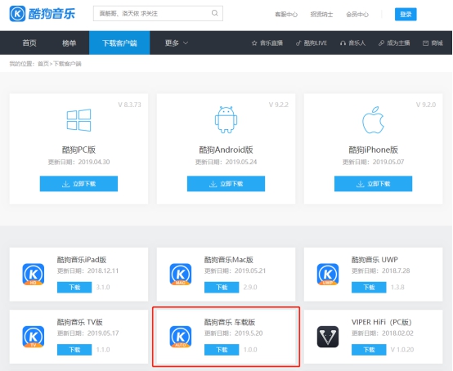The width and height of the screenshot is (453, 371).
Task: Click 下载 for 酷狗音乐 车载版
Action: click(x=222, y=350)
